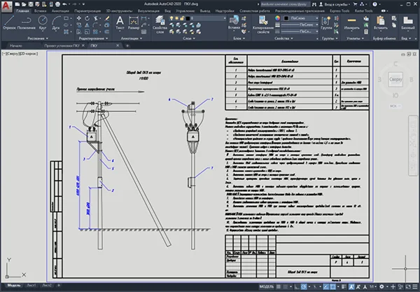Select the Дуга arc tool
Screen dimensions: 420x292
click(56, 22)
